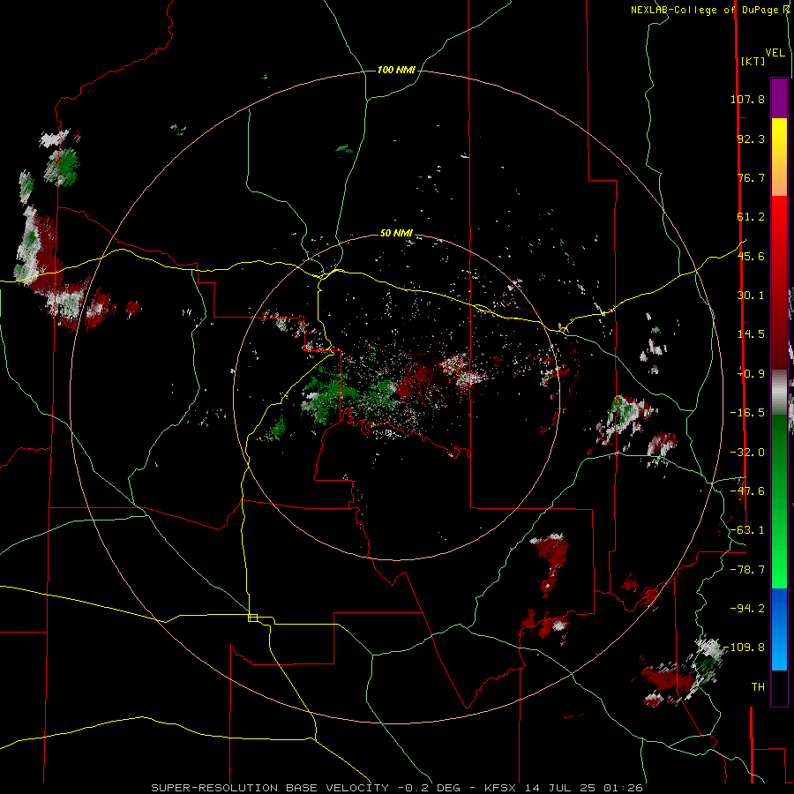794x794 pixels.
Task: Click the yellow-orange segment of color bar
Action: click(x=779, y=157)
